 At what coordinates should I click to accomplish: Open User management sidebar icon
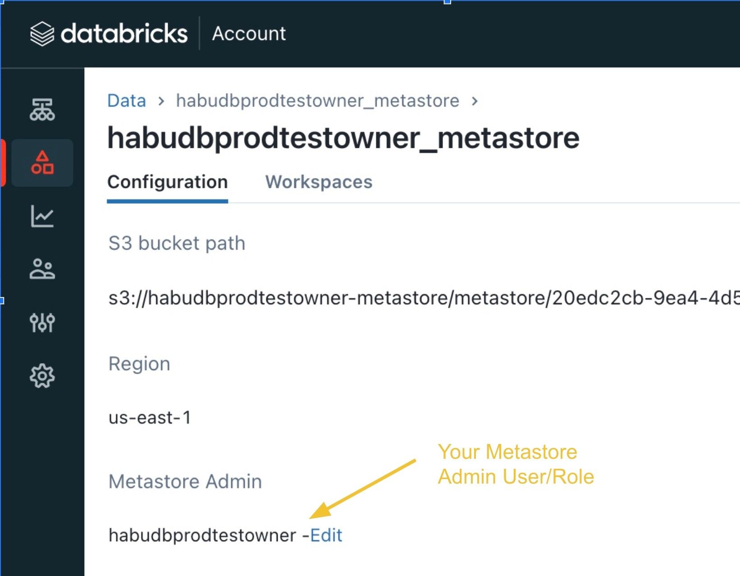tap(42, 269)
